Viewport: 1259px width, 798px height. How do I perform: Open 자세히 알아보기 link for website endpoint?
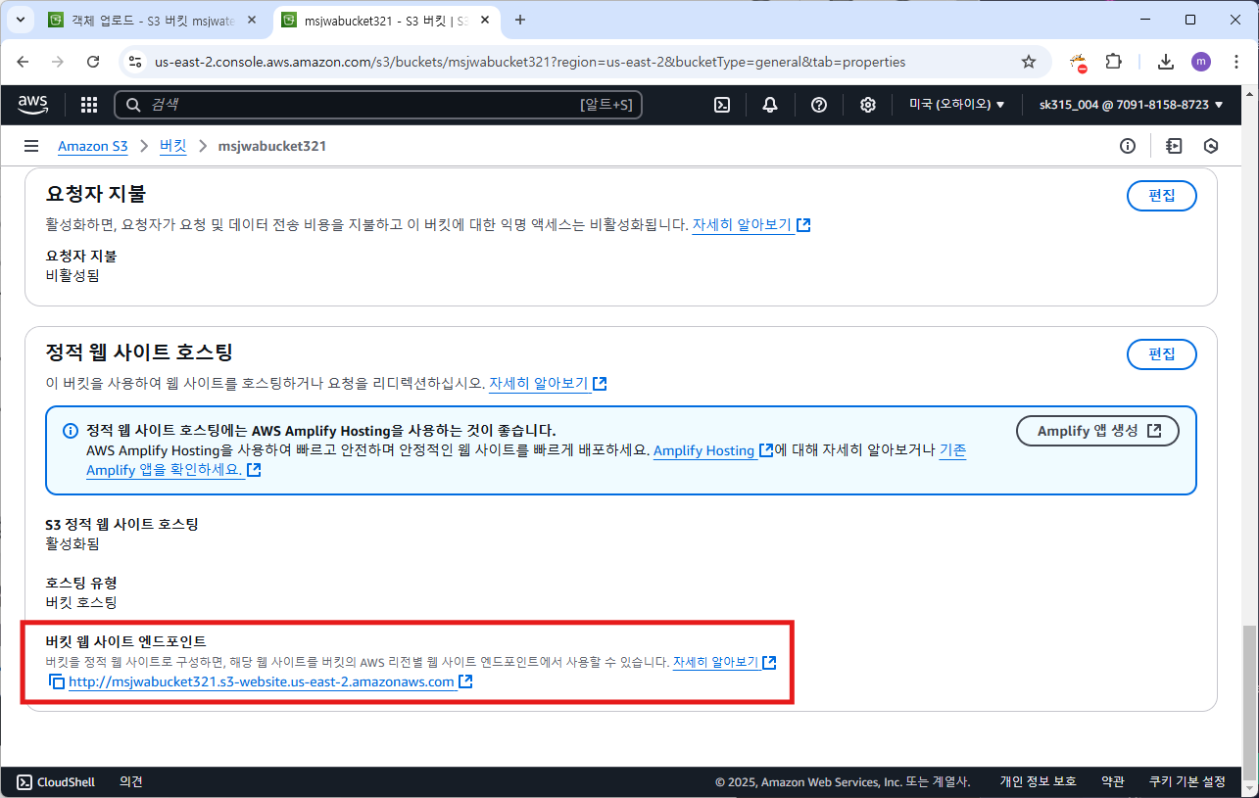coord(724,662)
